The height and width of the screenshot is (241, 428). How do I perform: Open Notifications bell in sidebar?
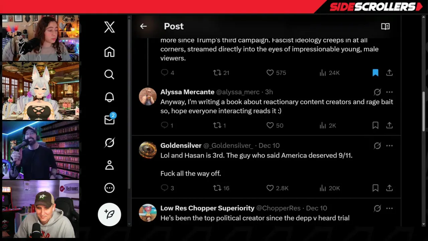click(x=109, y=97)
